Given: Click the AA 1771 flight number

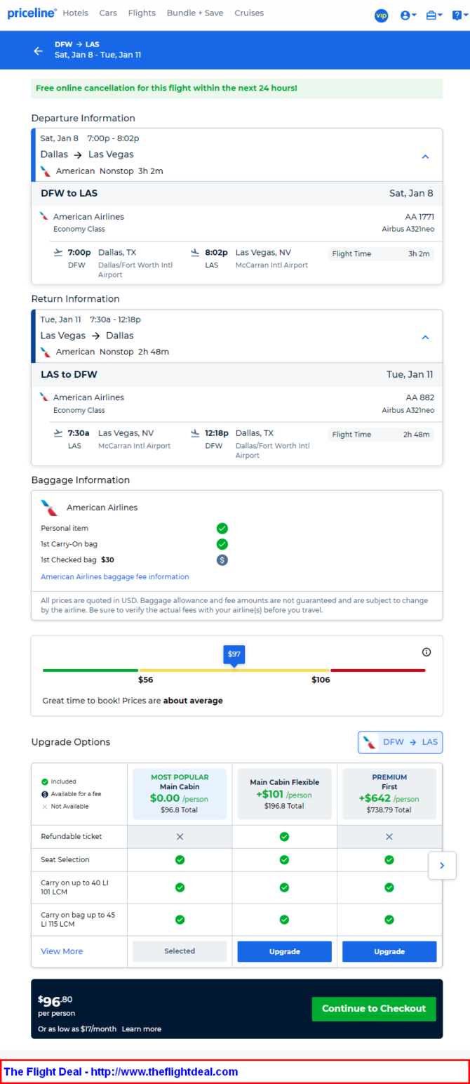Looking at the screenshot, I should pos(419,217).
